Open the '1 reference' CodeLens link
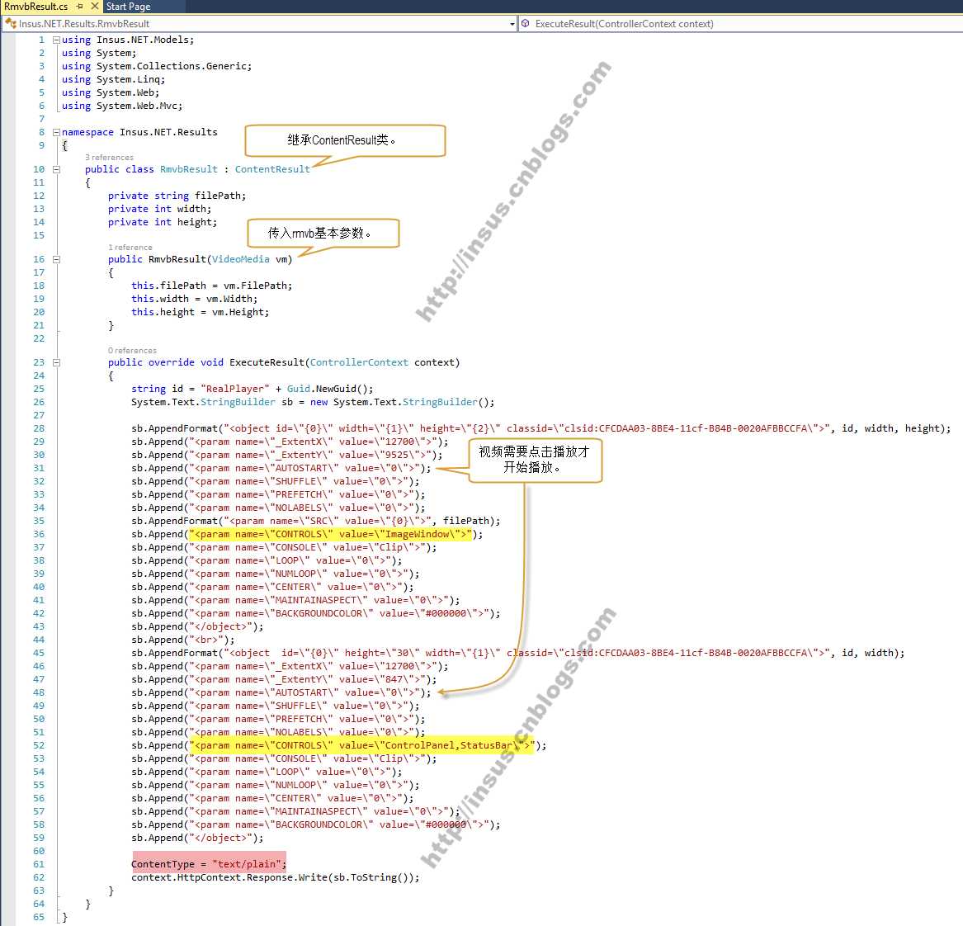 click(130, 247)
